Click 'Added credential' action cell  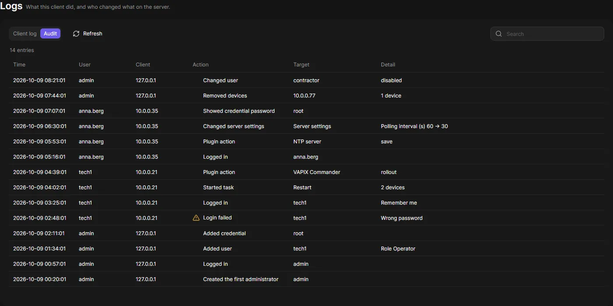click(x=225, y=233)
